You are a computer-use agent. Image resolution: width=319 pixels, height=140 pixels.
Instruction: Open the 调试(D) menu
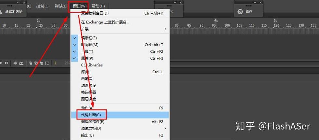click(x=61, y=6)
